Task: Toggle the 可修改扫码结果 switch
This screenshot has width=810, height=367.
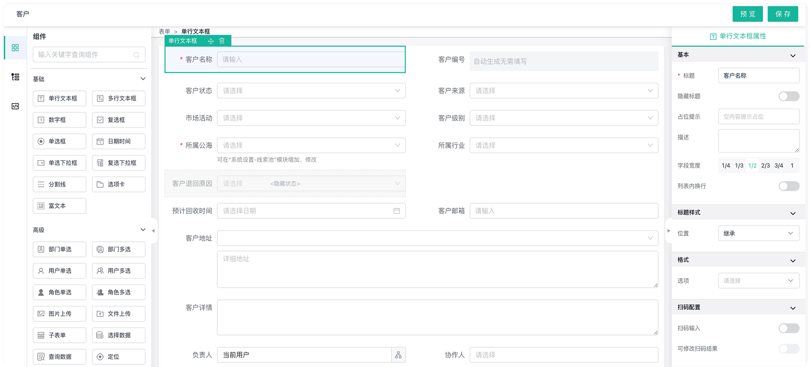Action: [789, 349]
